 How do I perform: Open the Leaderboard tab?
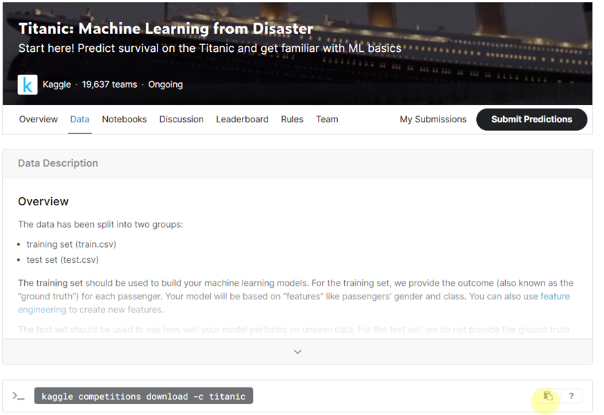[x=242, y=120]
